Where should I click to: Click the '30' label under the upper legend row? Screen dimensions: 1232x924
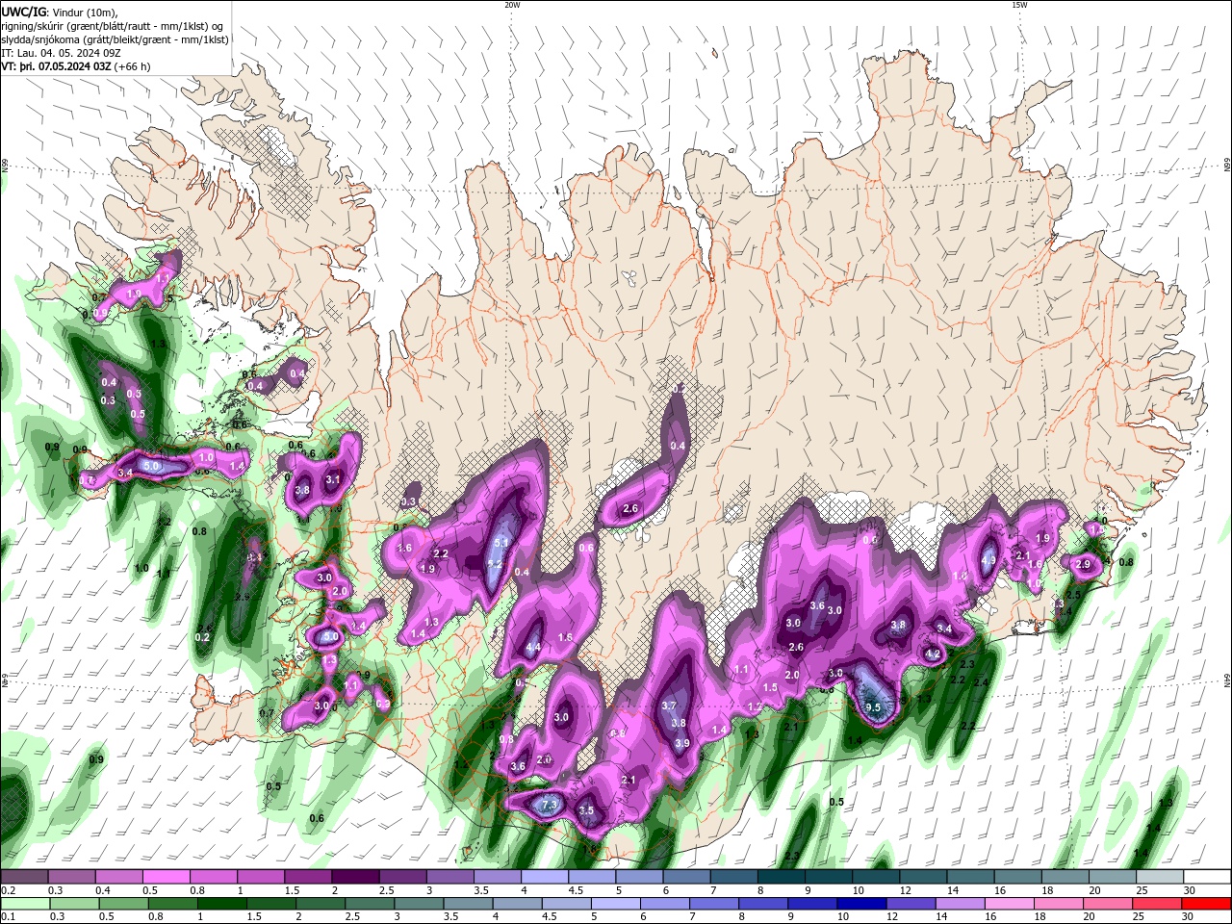pyautogui.click(x=1190, y=890)
